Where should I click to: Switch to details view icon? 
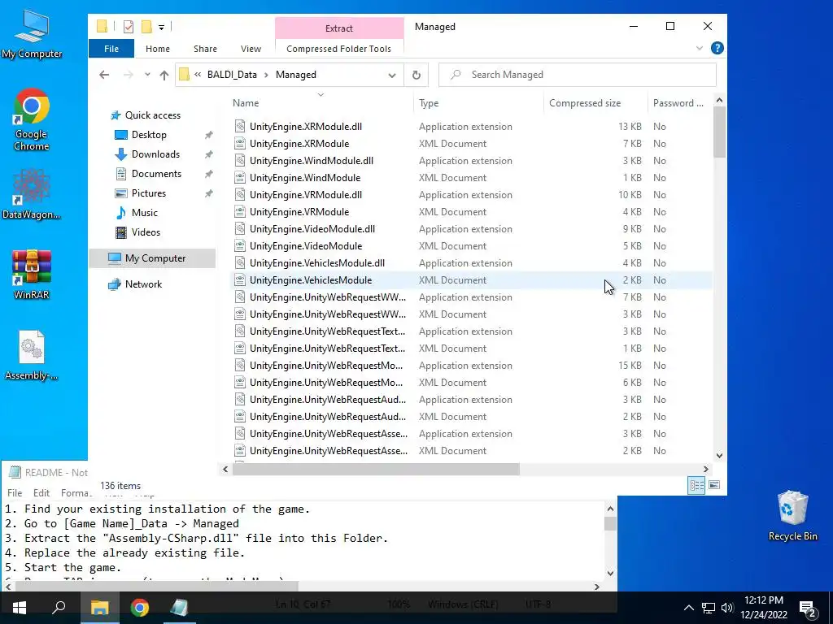coord(696,485)
